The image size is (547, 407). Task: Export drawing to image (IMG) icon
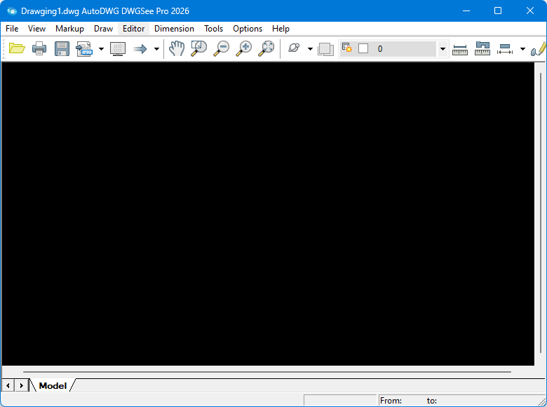[84, 48]
